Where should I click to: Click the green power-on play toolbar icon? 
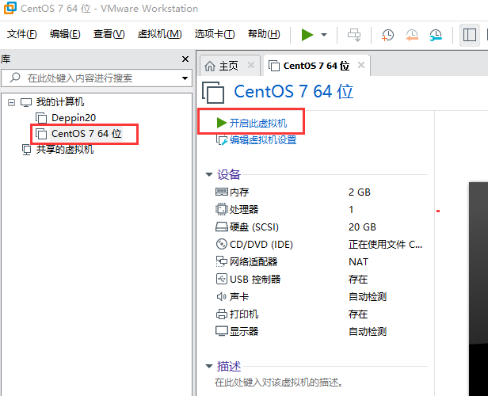click(x=307, y=35)
